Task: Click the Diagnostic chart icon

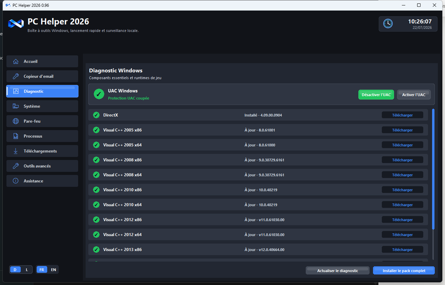Action: coord(16,91)
